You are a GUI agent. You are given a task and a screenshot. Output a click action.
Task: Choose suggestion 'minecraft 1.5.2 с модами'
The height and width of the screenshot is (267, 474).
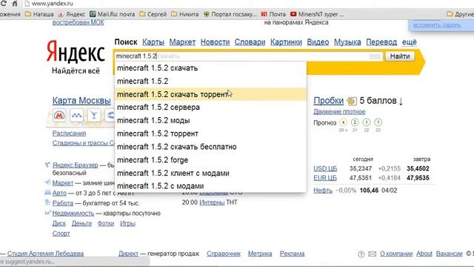[x=210, y=186]
